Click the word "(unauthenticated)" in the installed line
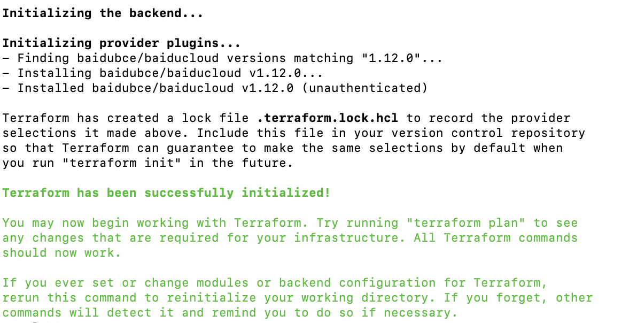The image size is (637, 323). (x=364, y=88)
